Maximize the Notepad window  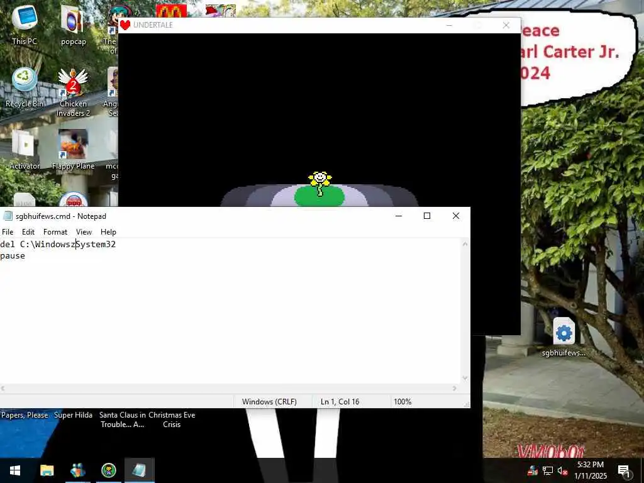tap(427, 216)
